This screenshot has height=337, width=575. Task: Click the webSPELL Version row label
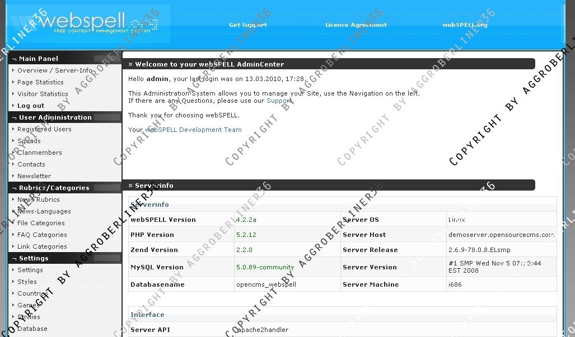pos(163,220)
